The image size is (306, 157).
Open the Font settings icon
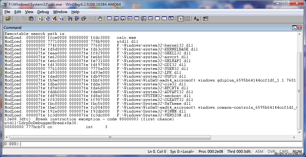(196, 19)
